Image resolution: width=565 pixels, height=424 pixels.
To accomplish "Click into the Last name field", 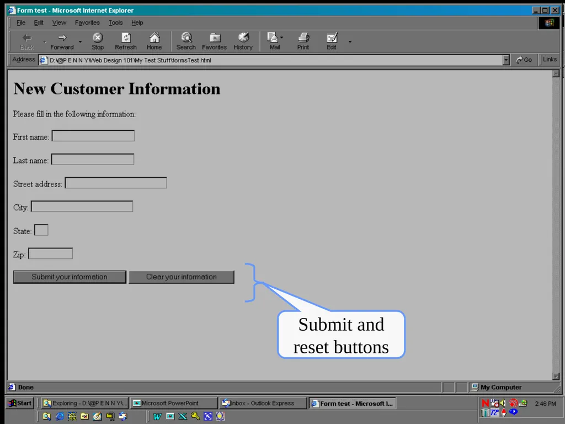I will click(93, 160).
